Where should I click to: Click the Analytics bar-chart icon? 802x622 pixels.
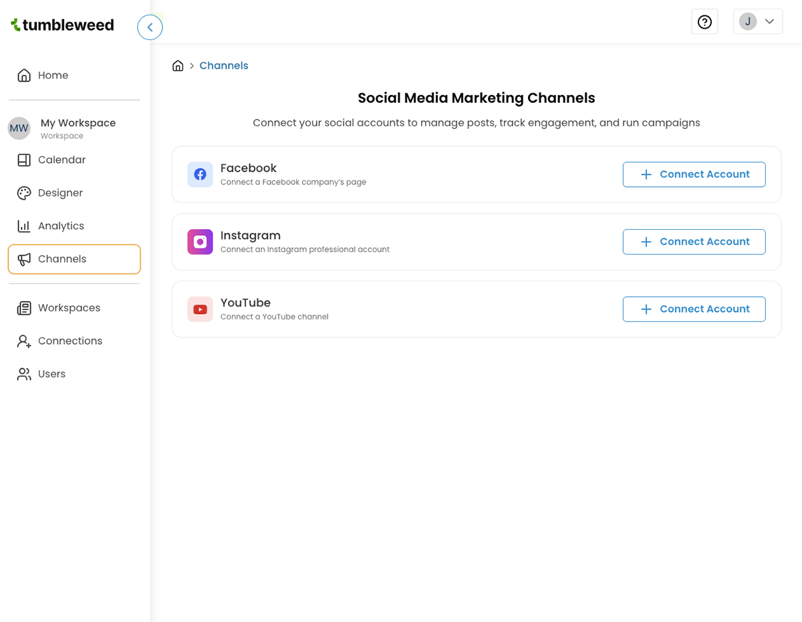coord(24,226)
